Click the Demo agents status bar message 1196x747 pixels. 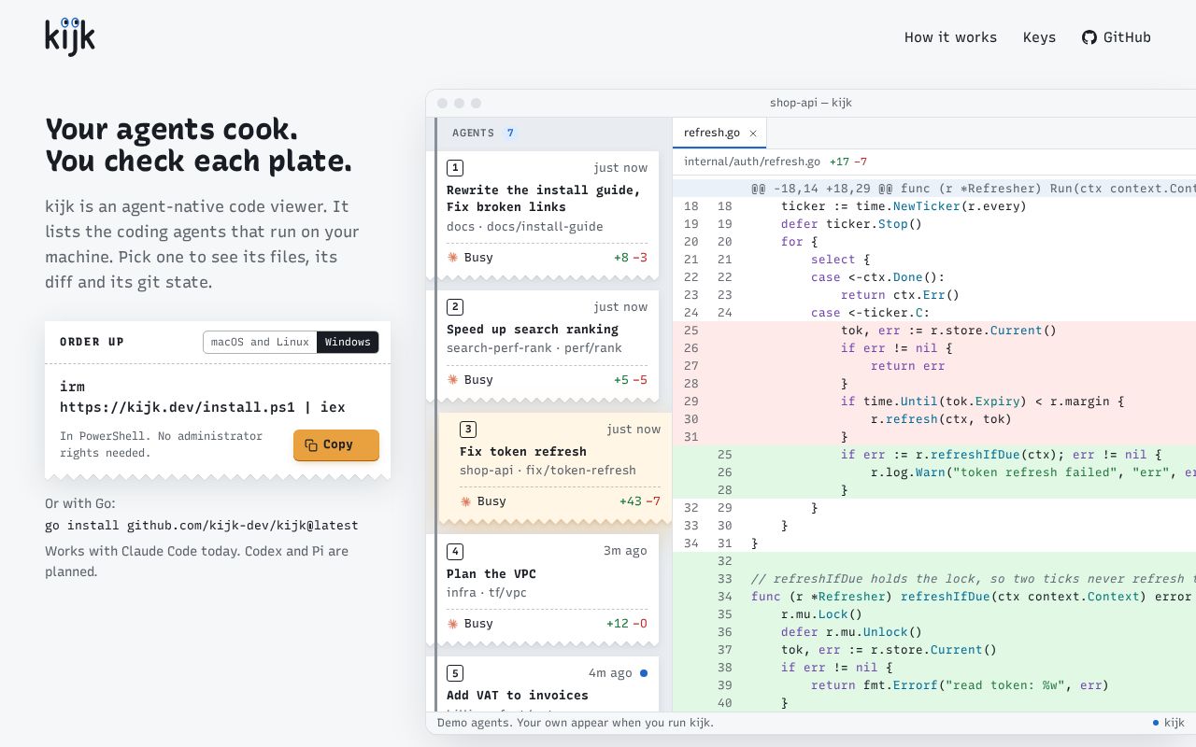click(576, 723)
